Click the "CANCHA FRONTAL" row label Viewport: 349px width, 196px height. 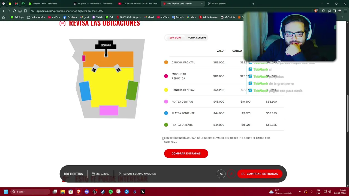point(183,63)
